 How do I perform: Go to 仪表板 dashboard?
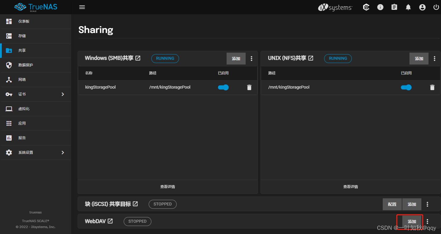click(36, 21)
